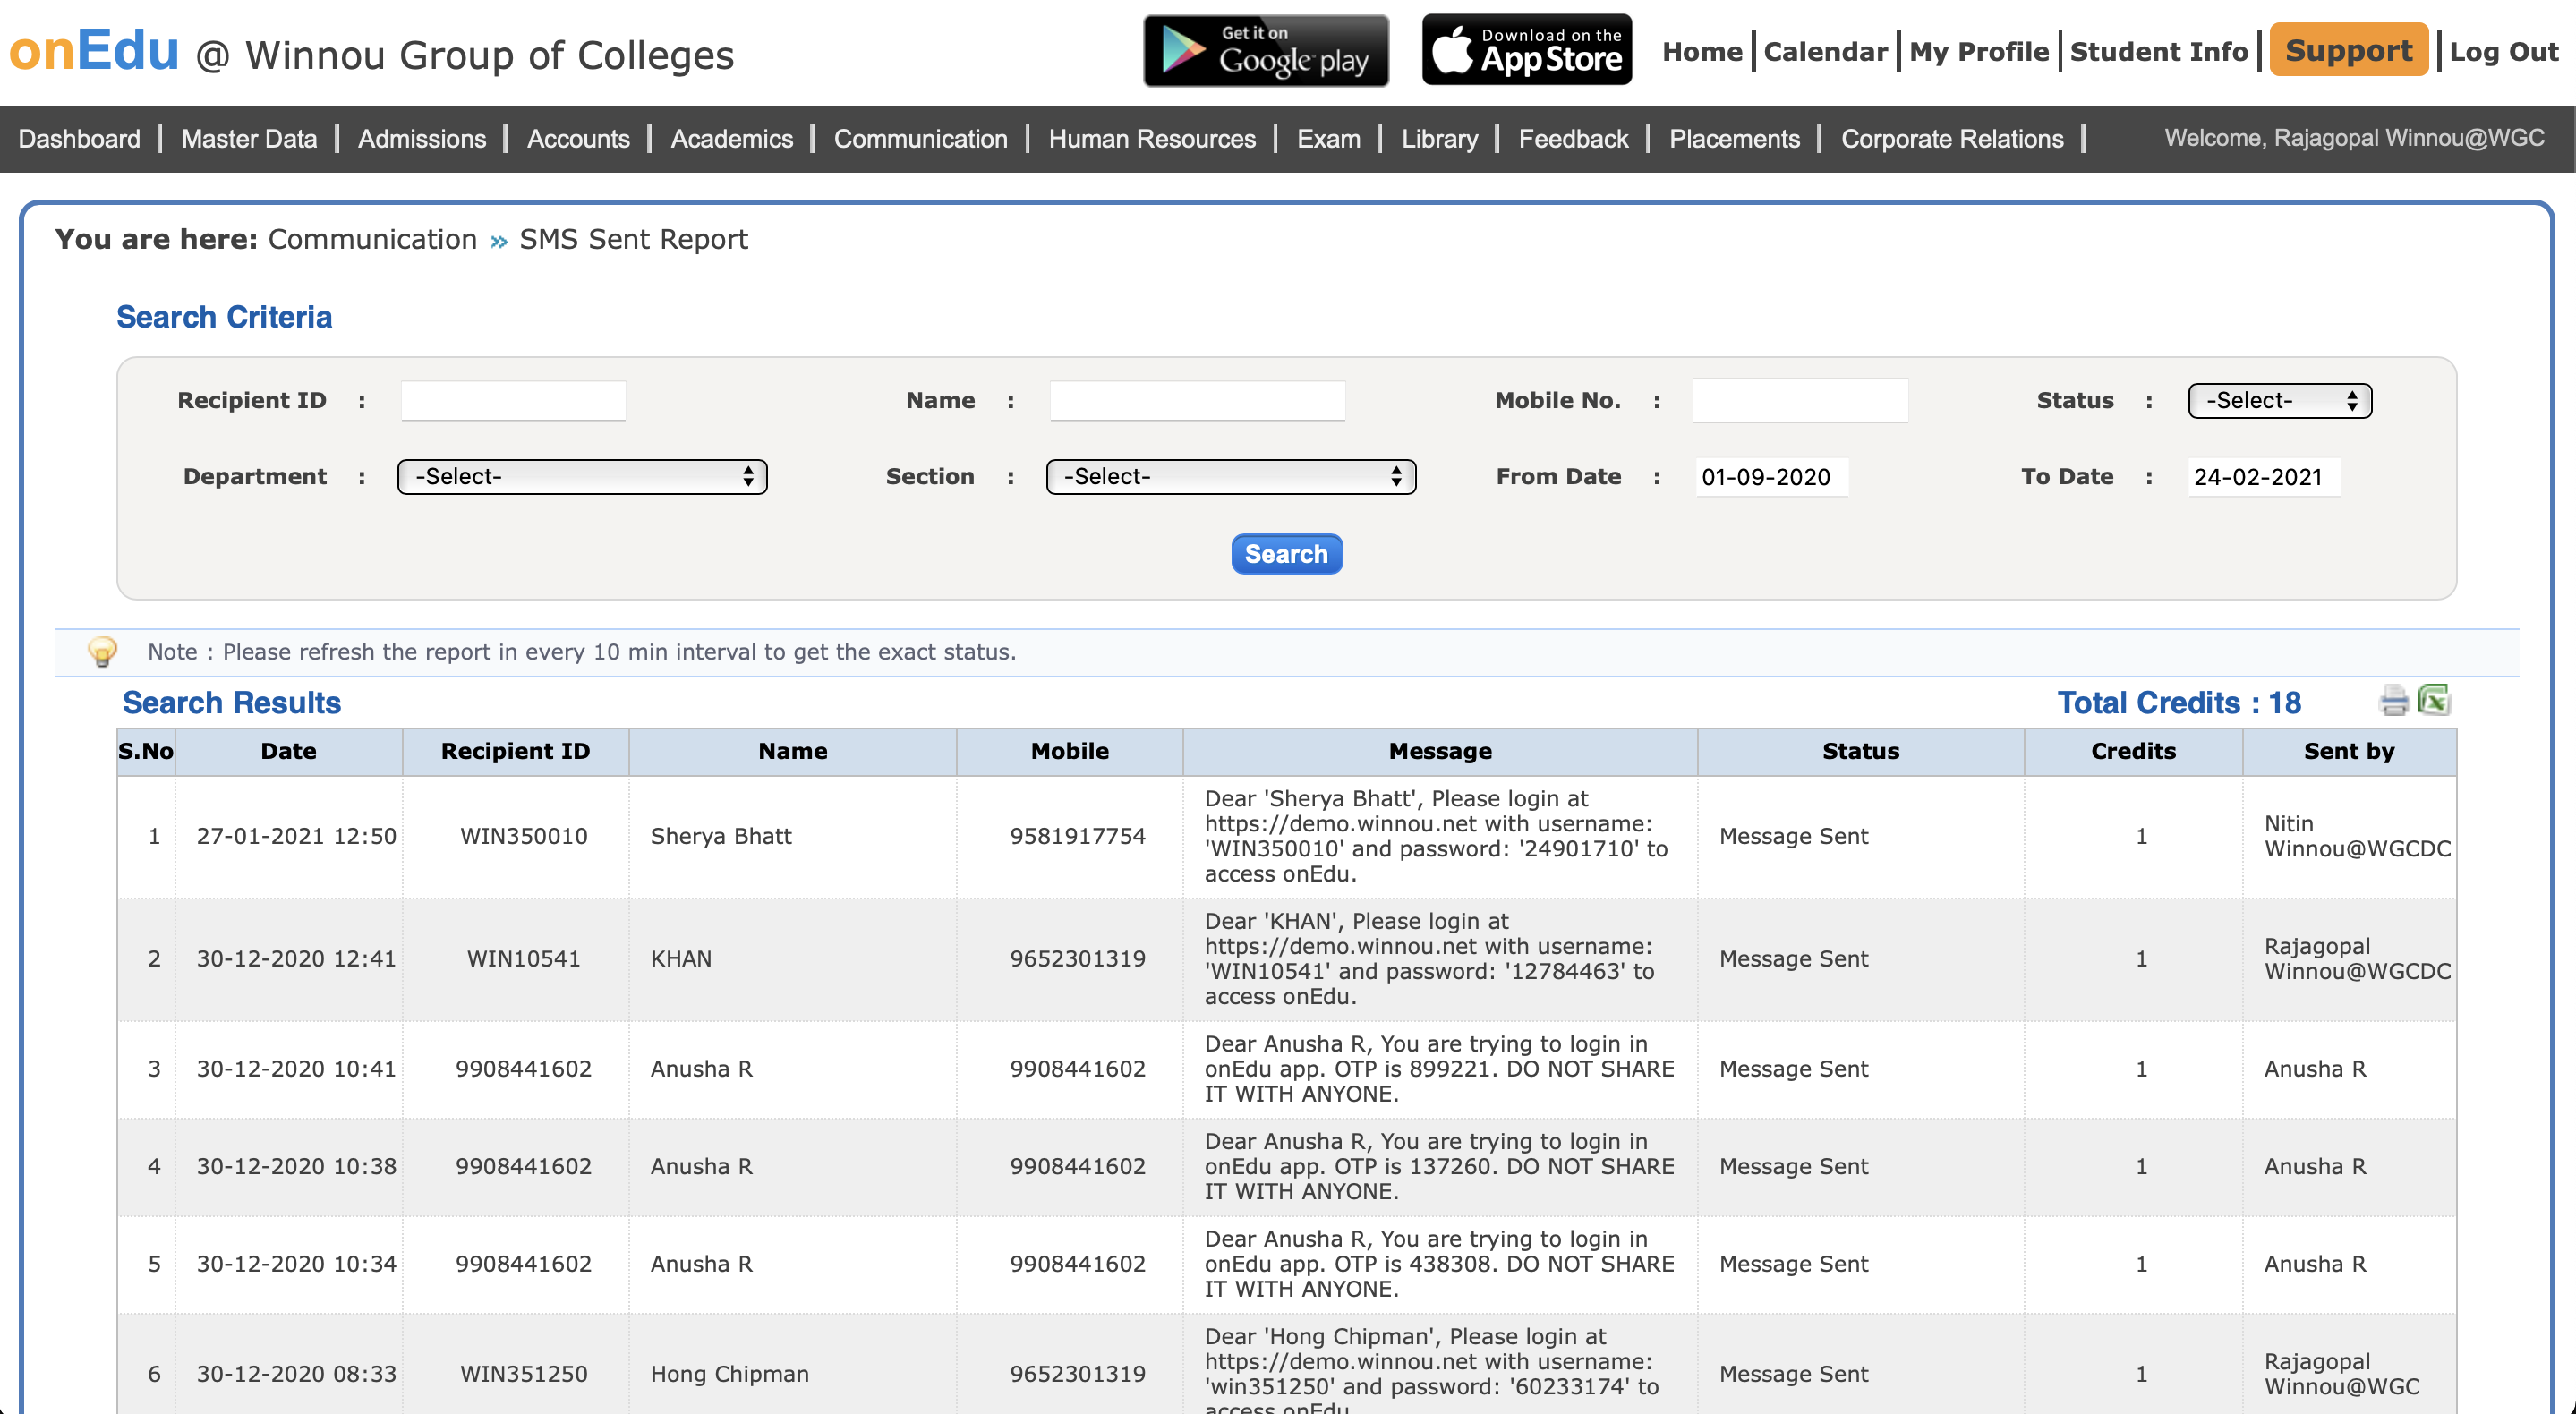Click the blue Search button

1286,554
